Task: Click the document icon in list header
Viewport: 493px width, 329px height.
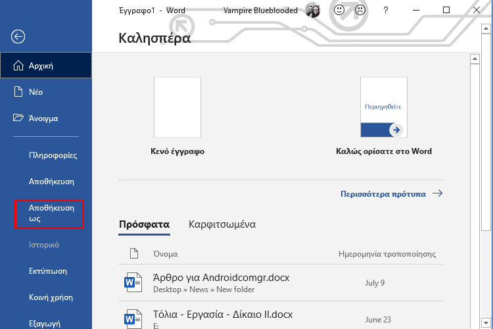Action: pyautogui.click(x=134, y=253)
